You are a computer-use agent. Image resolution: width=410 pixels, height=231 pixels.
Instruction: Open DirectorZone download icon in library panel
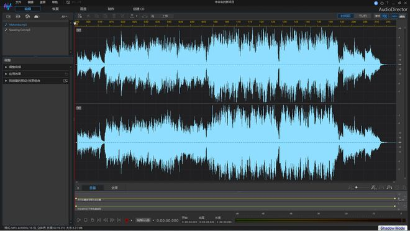click(x=27, y=17)
